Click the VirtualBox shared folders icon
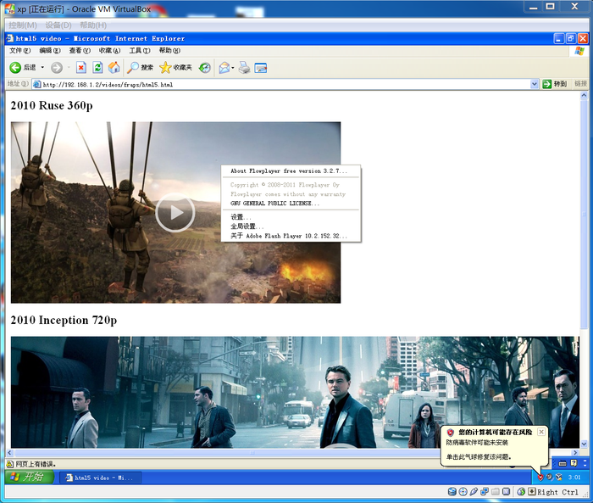The image size is (593, 503). pyautogui.click(x=495, y=492)
